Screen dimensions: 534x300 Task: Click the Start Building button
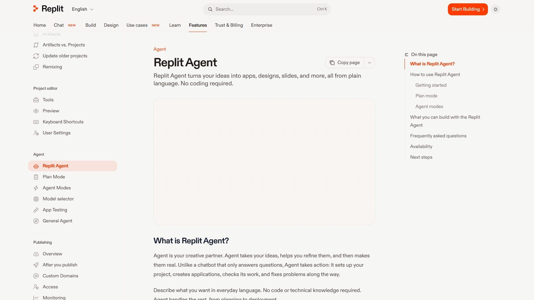point(468,9)
